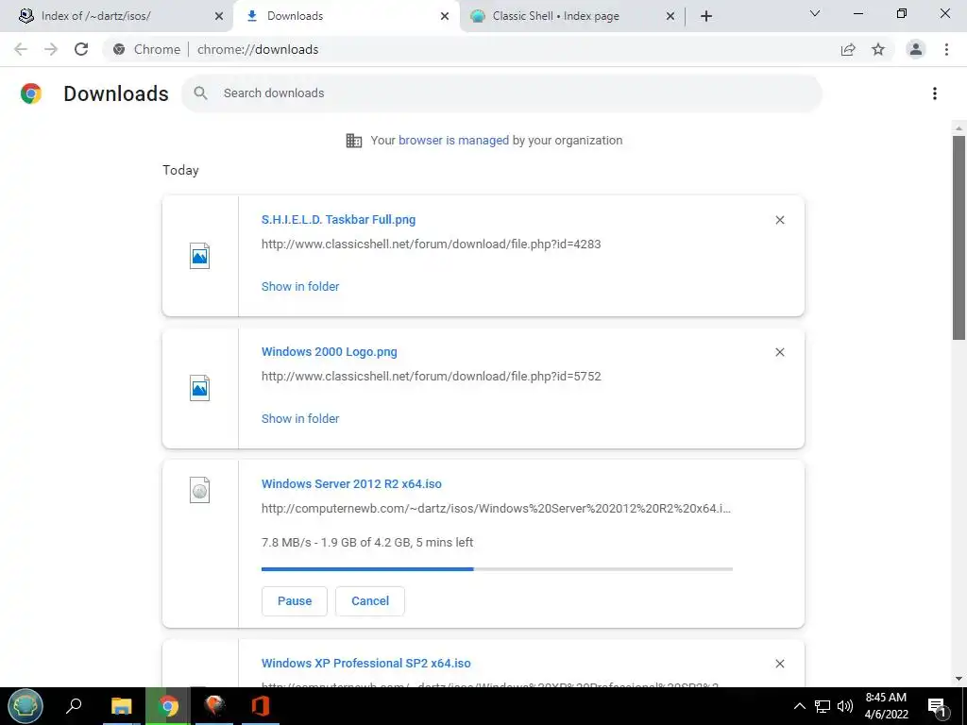Click the computernewb.com Windows Server 2012 URL
This screenshot has height=725, width=967.
[496, 509]
